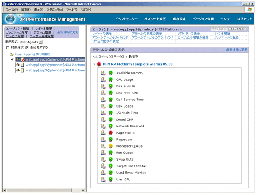Click the agent icon for webapp[app2@pfmhost]

click(x=22, y=65)
